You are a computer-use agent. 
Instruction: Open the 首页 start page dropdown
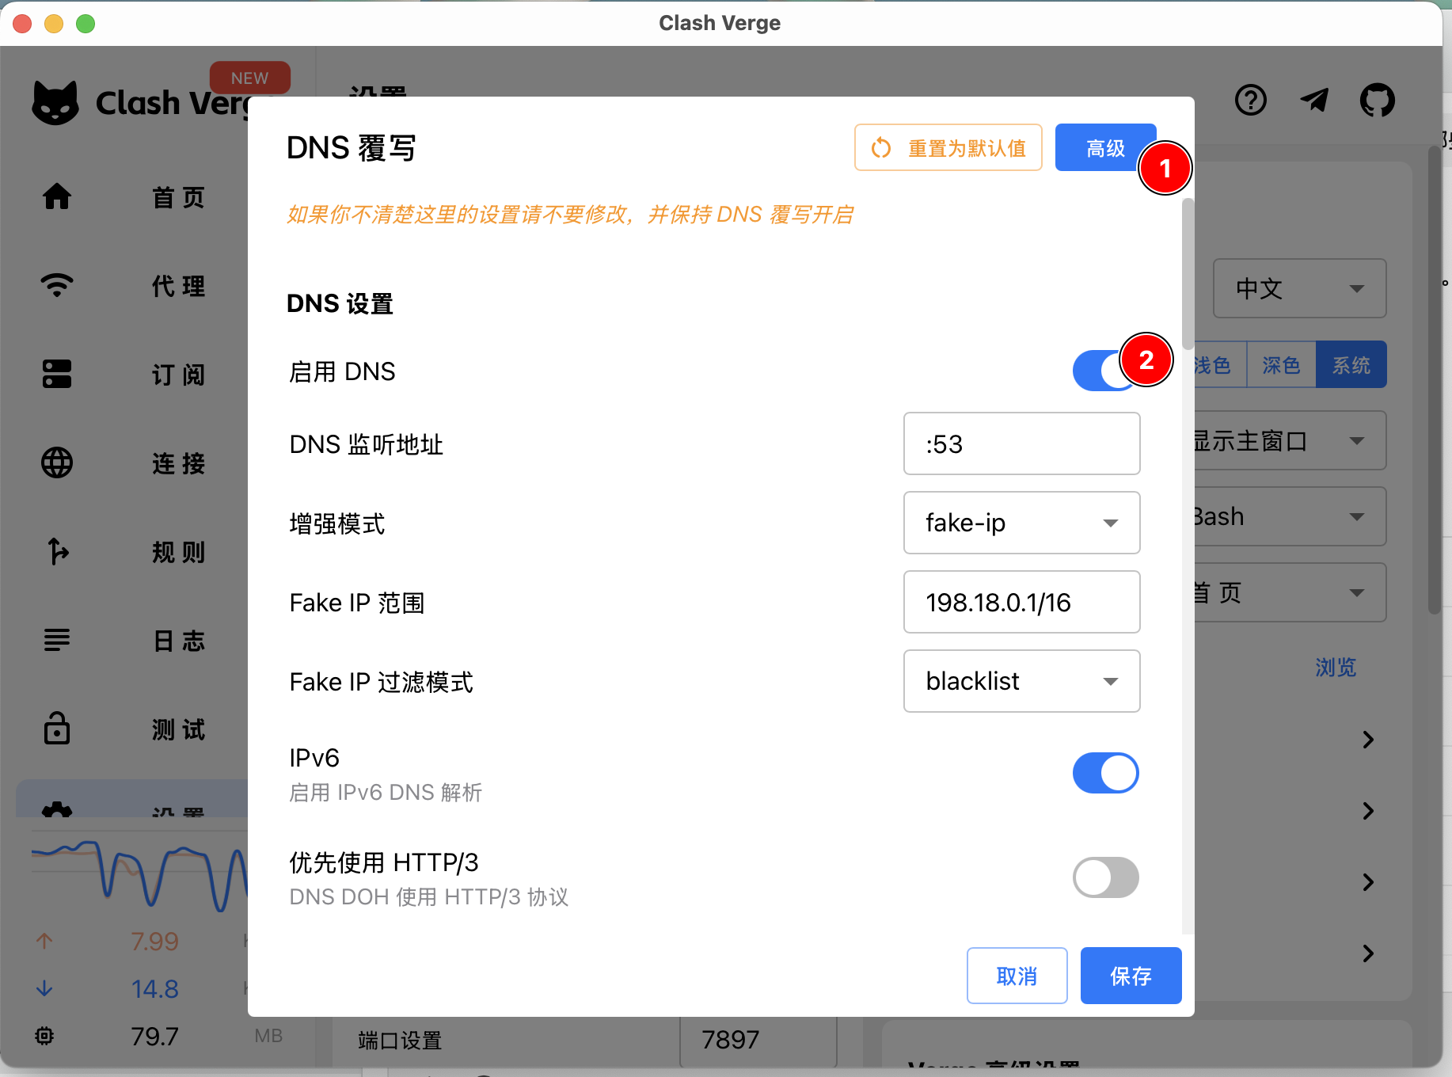(x=1290, y=592)
